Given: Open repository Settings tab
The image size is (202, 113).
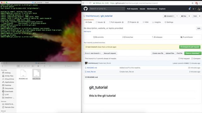Looking at the screenshot, I should (169, 22).
